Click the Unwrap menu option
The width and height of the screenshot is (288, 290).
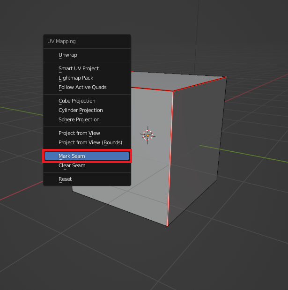(x=68, y=55)
